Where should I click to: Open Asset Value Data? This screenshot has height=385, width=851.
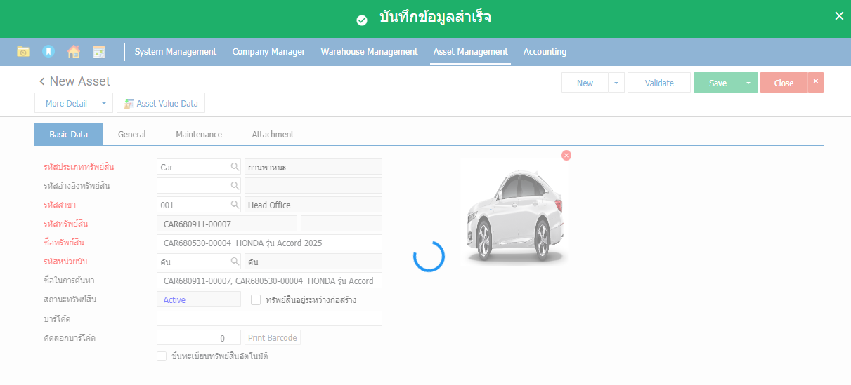(161, 104)
